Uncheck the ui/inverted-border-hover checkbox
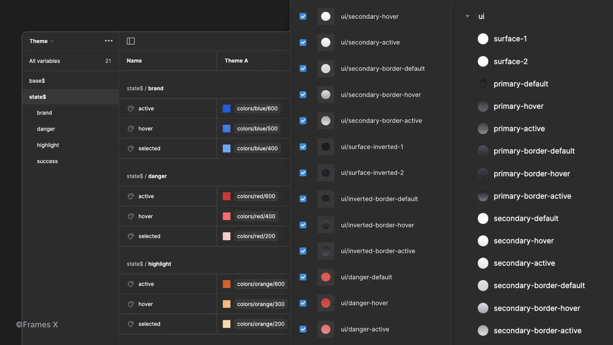 tap(303, 225)
